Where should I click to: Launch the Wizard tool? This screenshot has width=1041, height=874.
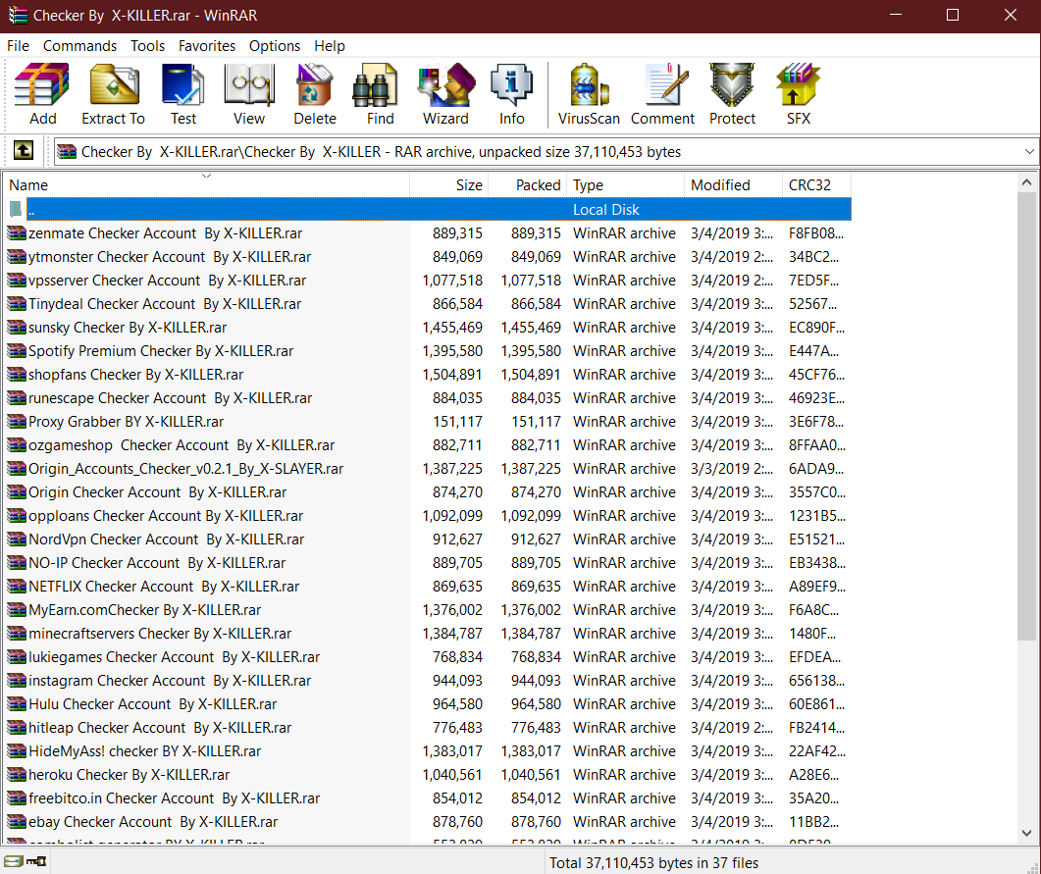point(445,94)
